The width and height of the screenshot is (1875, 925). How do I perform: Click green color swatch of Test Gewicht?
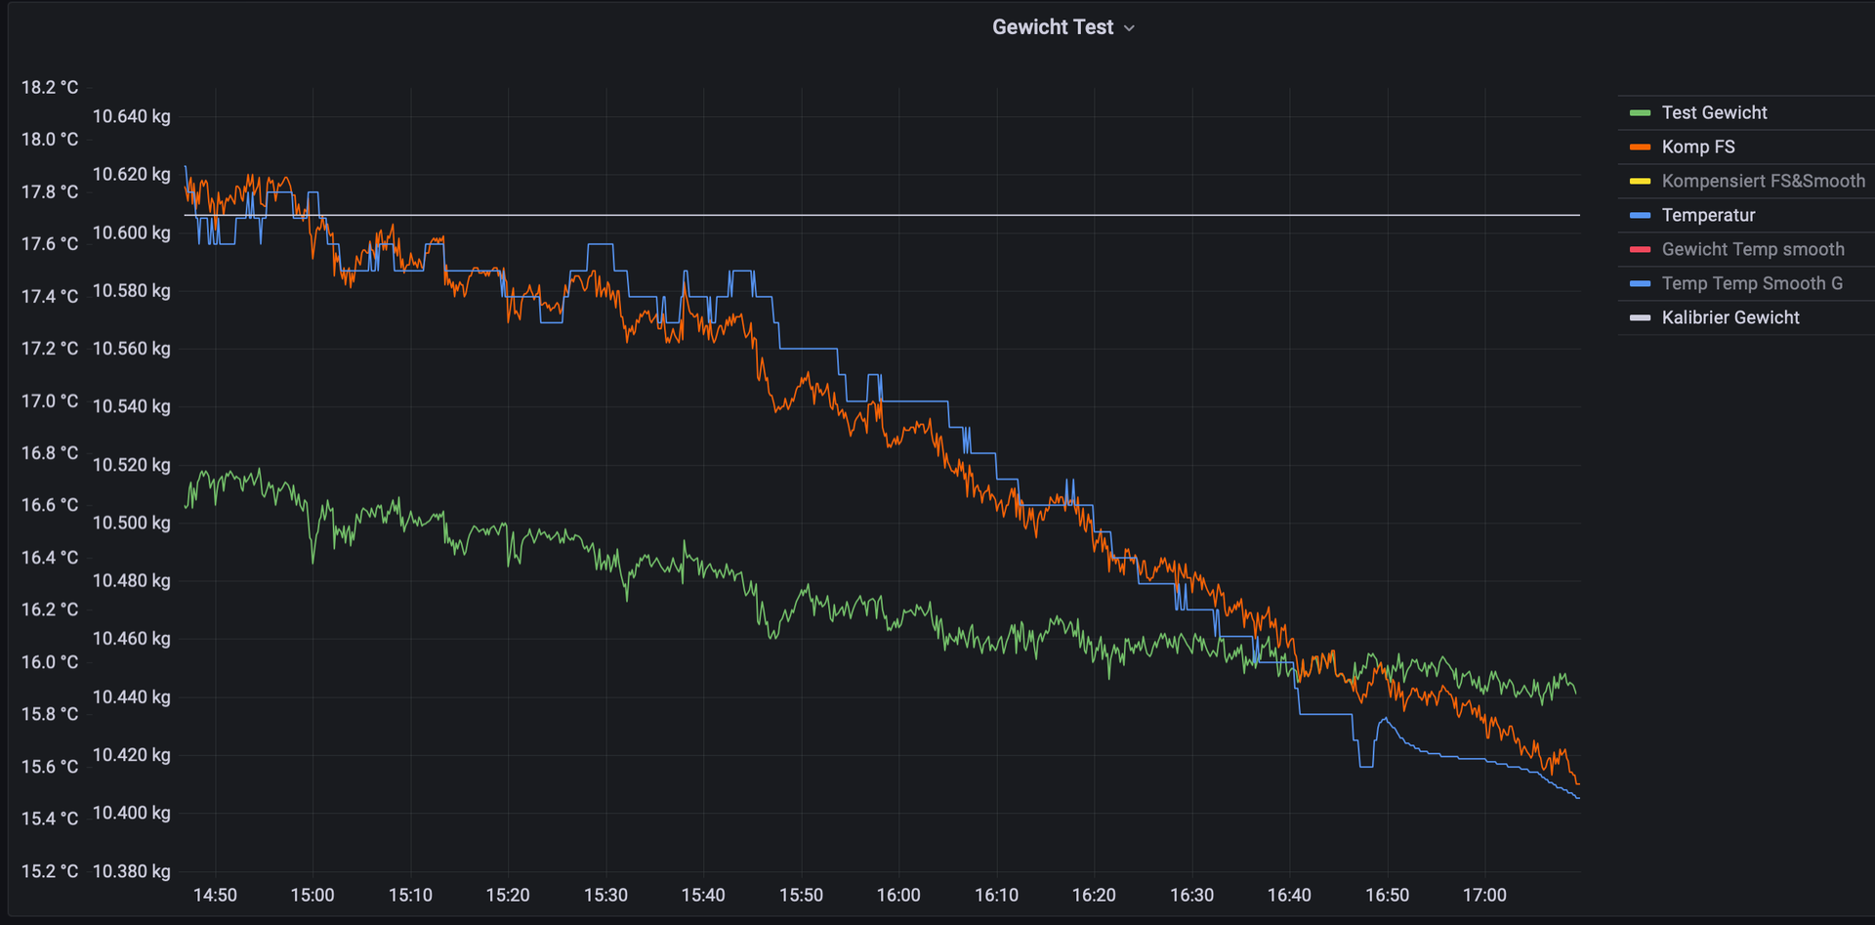[1640, 113]
